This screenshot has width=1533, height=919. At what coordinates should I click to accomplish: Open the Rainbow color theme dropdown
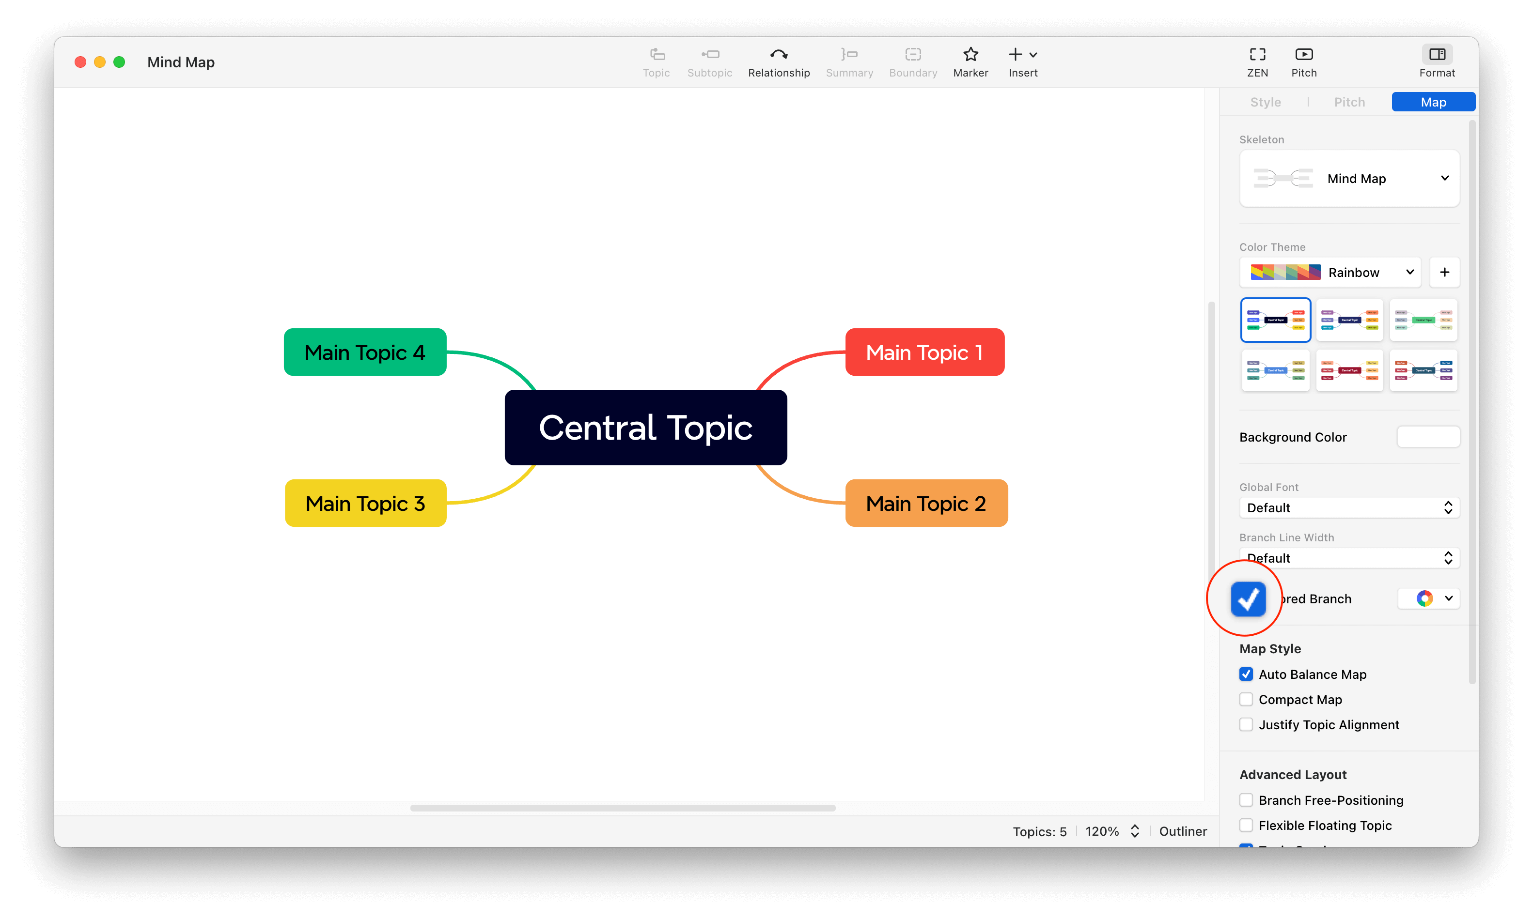pos(1330,273)
